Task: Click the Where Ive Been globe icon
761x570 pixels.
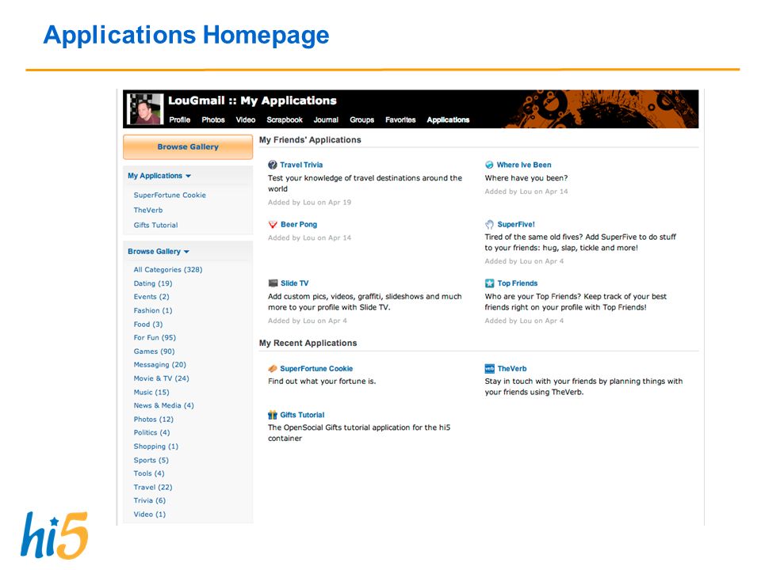Action: coord(489,165)
